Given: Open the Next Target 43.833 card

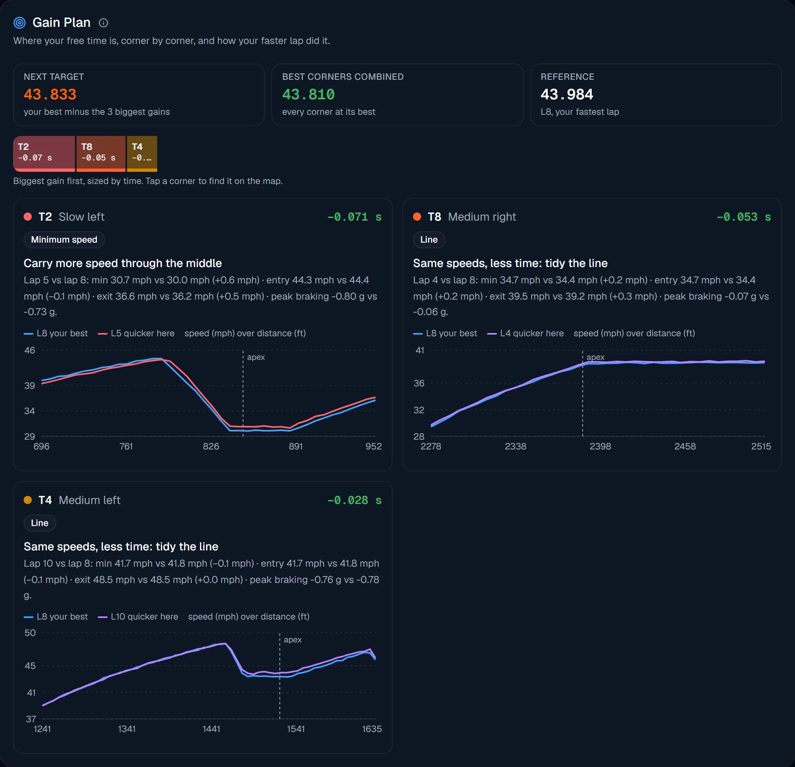Looking at the screenshot, I should pos(139,94).
